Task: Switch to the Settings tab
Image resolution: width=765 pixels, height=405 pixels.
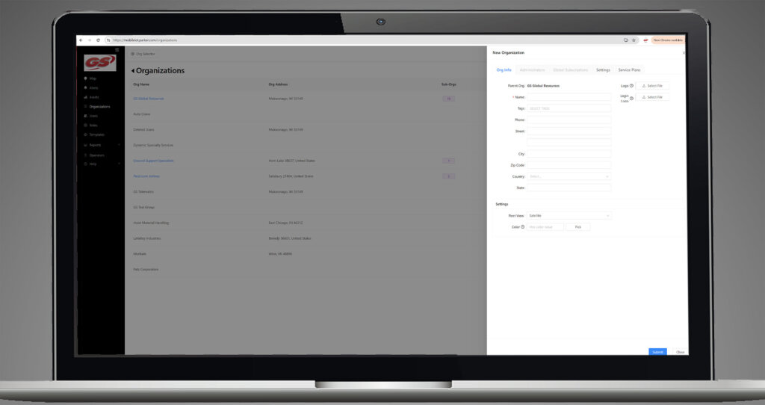Action: click(x=603, y=69)
